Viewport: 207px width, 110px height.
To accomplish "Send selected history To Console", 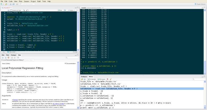I will point(91,79).
